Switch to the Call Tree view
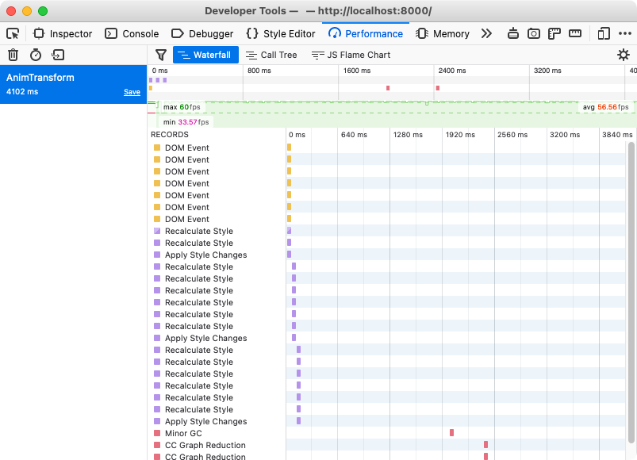Viewport: 637px width, 460px height. pos(271,55)
